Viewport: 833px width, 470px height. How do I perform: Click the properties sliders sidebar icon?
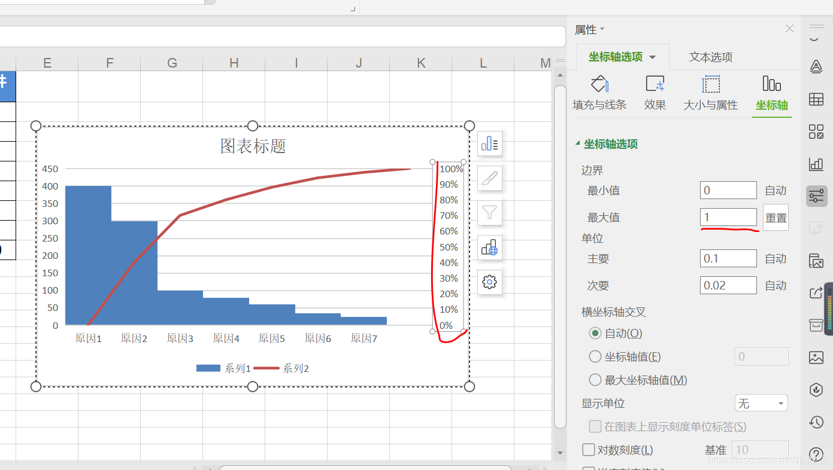click(x=816, y=196)
